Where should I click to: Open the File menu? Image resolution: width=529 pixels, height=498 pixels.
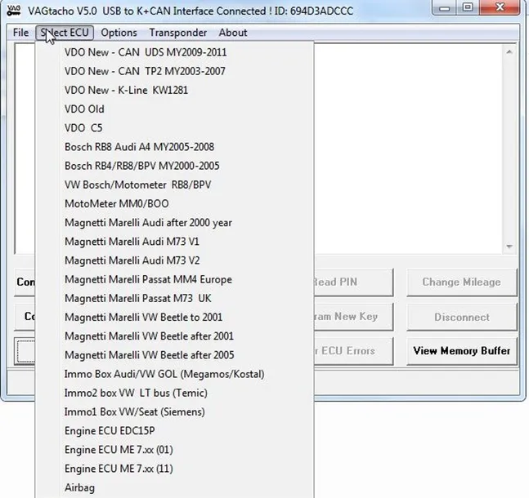21,33
